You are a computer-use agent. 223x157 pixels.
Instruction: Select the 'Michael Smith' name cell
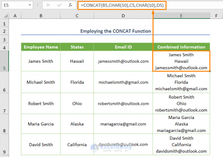[x=41, y=82]
